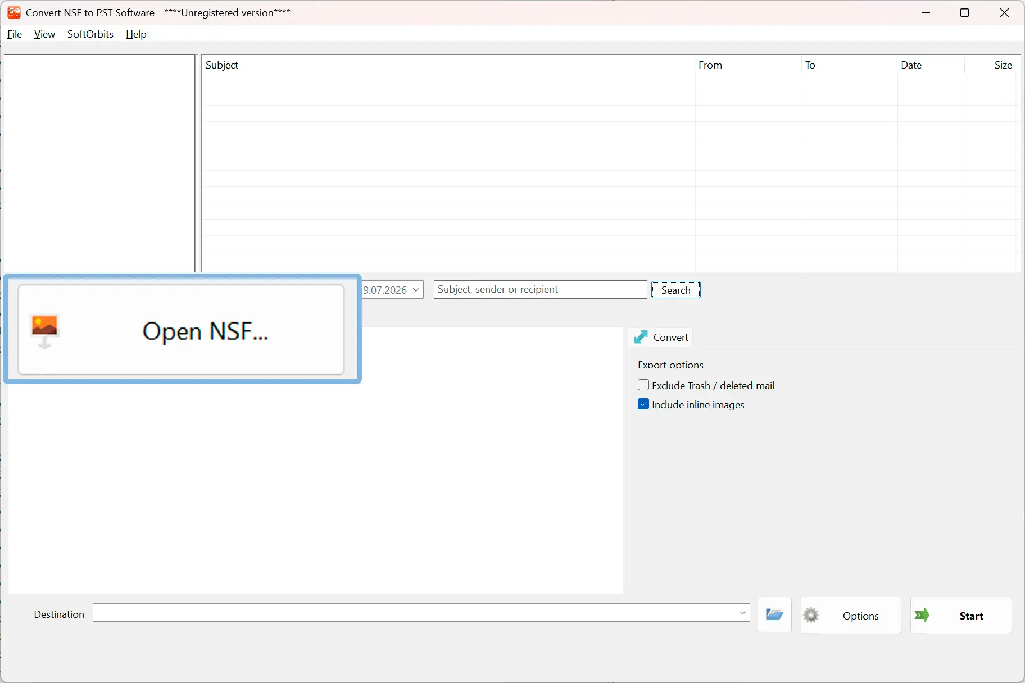1025x683 pixels.
Task: Enable Exclude Trash / deleted mail checkbox
Action: coord(643,385)
